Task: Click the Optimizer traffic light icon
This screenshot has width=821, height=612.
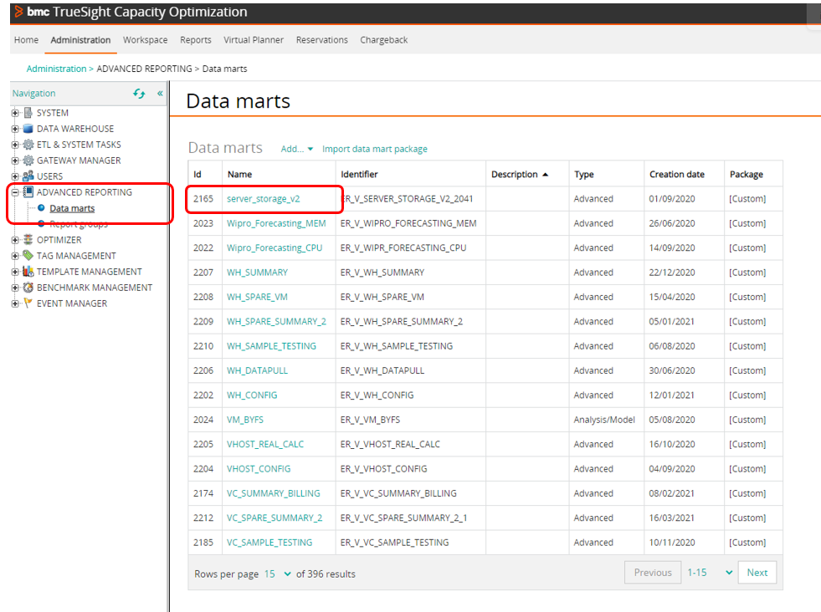Action: coord(28,240)
